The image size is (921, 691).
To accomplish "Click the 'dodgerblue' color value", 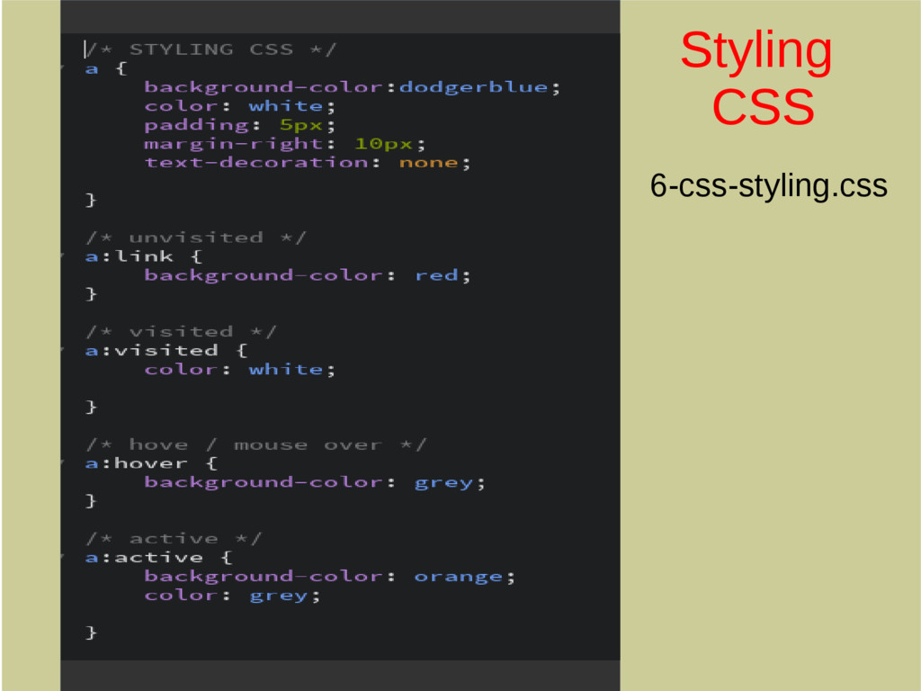I will (x=473, y=87).
